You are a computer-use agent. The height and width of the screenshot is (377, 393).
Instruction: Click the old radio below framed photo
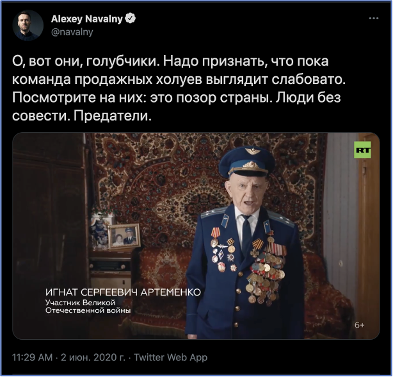pyautogui.click(x=111, y=267)
